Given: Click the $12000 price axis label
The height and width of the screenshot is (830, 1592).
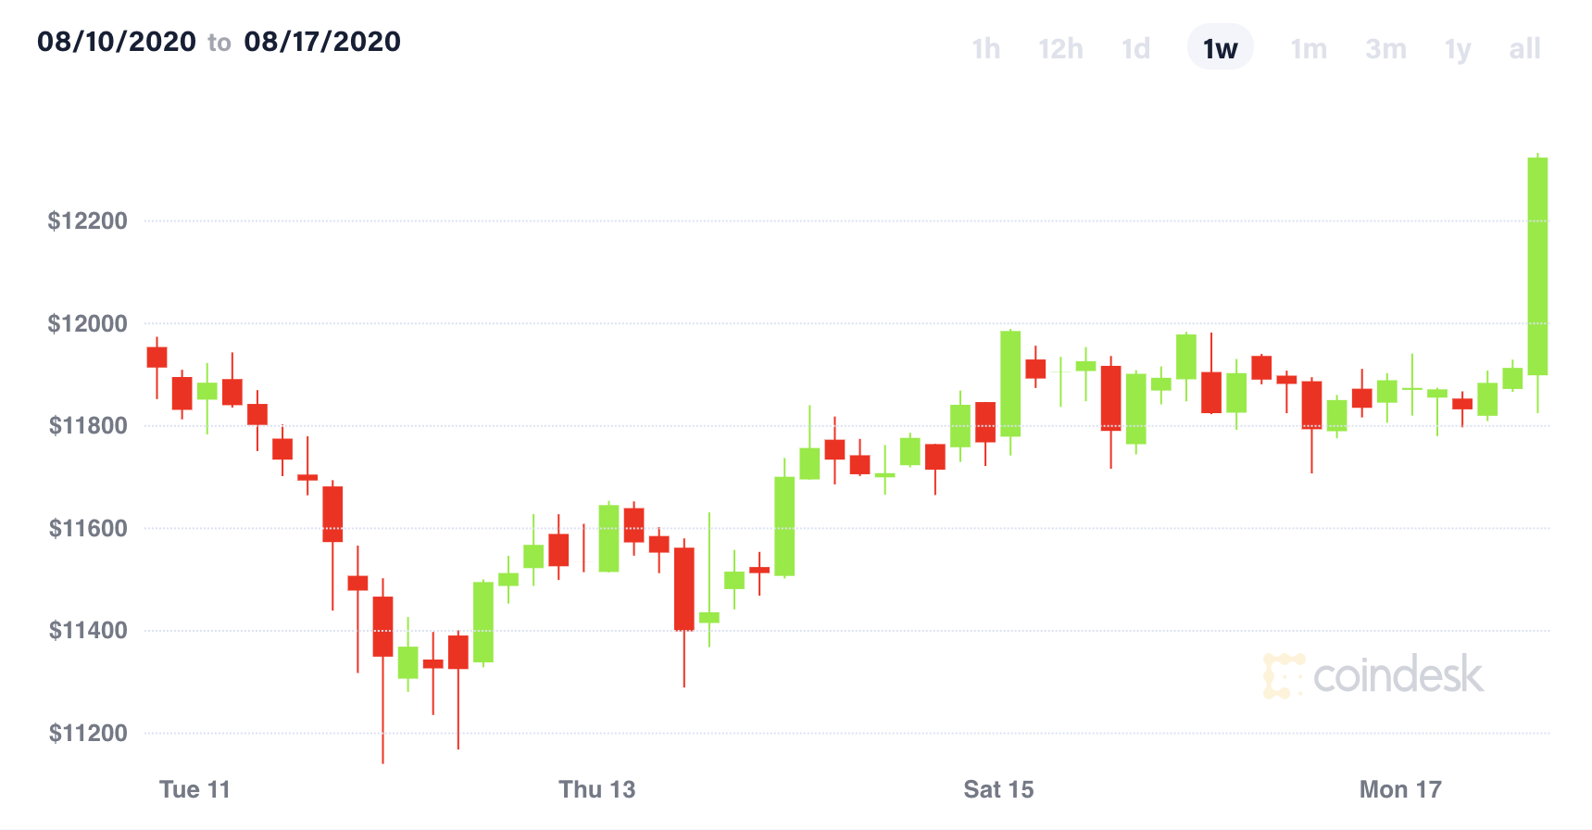Looking at the screenshot, I should (x=88, y=323).
